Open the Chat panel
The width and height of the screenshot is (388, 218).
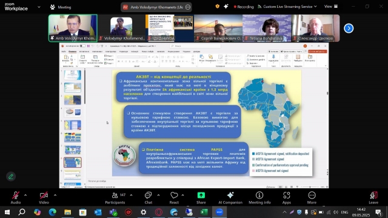pyautogui.click(x=148, y=198)
